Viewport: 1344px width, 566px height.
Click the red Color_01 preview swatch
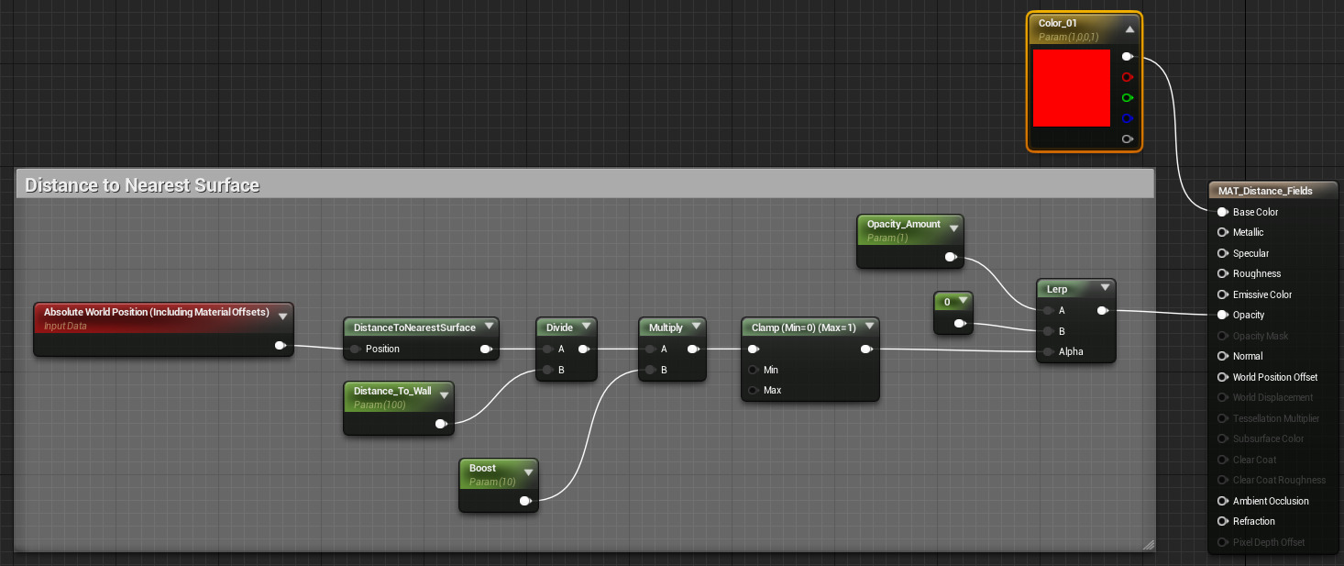pyautogui.click(x=1072, y=88)
